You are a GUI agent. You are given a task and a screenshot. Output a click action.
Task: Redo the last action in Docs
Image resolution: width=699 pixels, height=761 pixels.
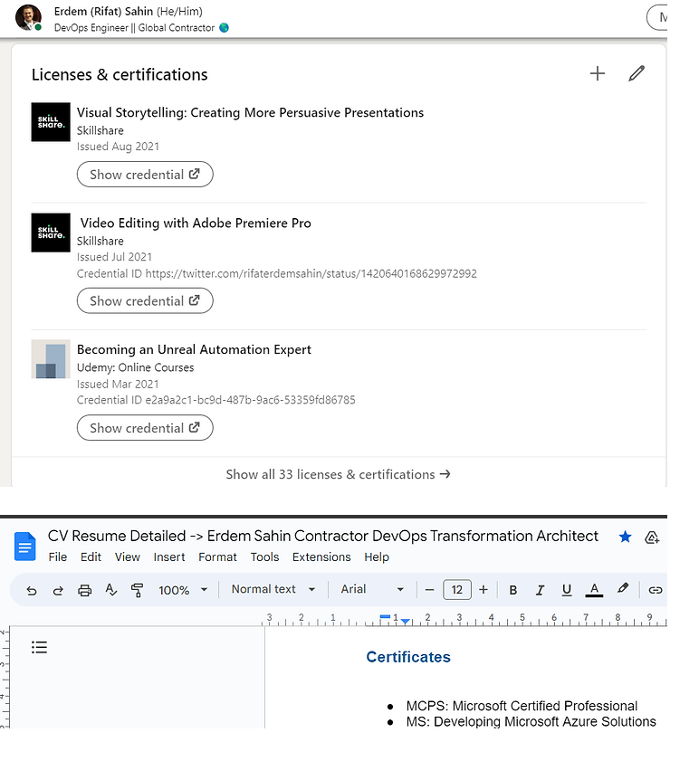tap(58, 590)
